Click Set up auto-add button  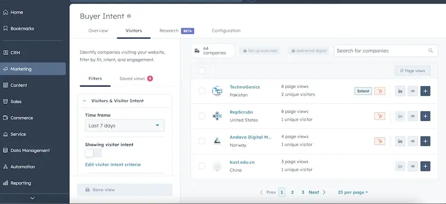[x=260, y=51]
